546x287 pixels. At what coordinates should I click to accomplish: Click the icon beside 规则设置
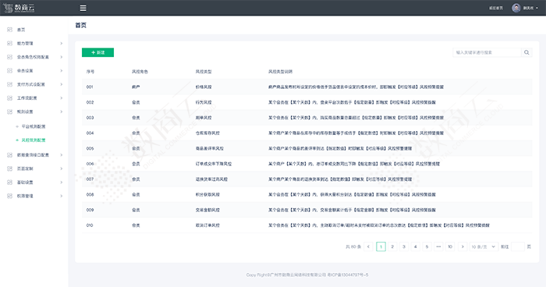(x=9, y=112)
